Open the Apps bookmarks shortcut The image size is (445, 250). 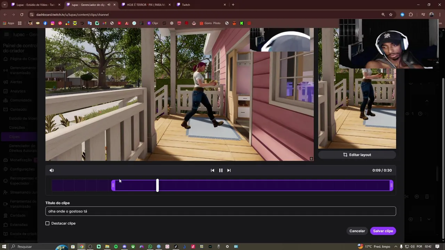[8, 23]
